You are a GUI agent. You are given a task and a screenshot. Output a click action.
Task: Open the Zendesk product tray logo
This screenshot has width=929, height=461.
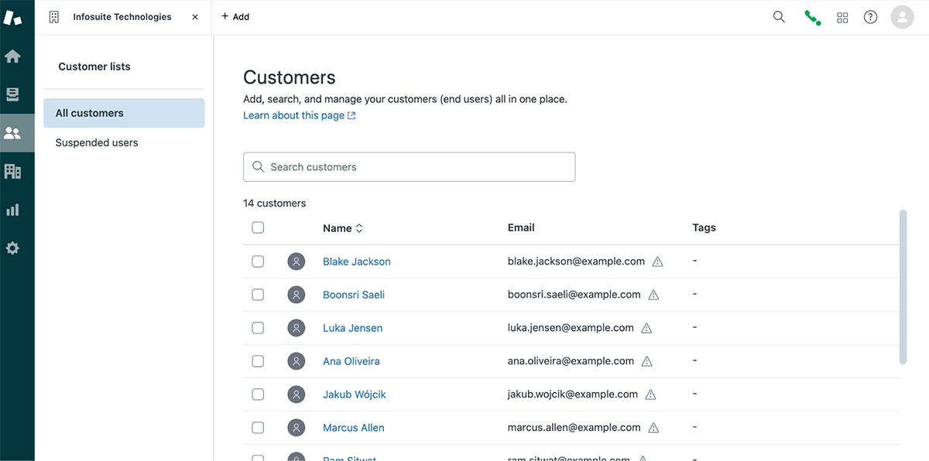click(x=13, y=15)
